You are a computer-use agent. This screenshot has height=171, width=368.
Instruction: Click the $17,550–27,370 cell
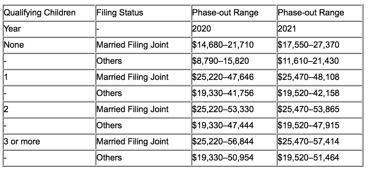coord(319,45)
